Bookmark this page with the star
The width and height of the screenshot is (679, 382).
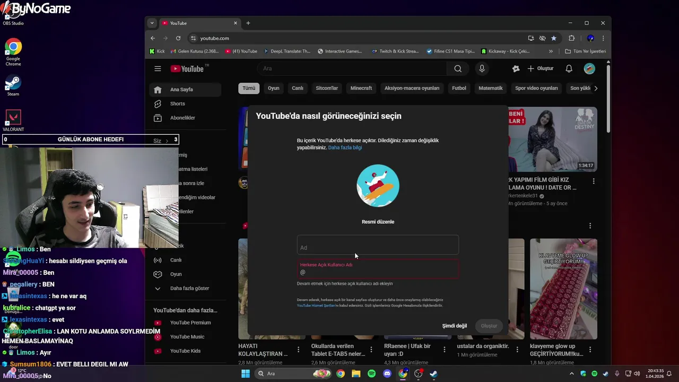point(554,38)
